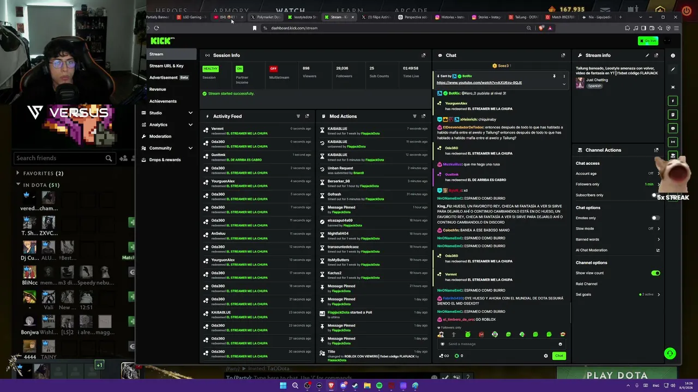Pop out the Stream info panel
Screen dimensions: 698x392
656,55
